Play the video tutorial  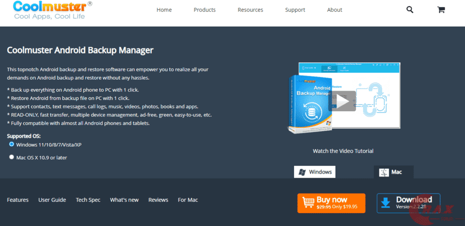click(342, 101)
